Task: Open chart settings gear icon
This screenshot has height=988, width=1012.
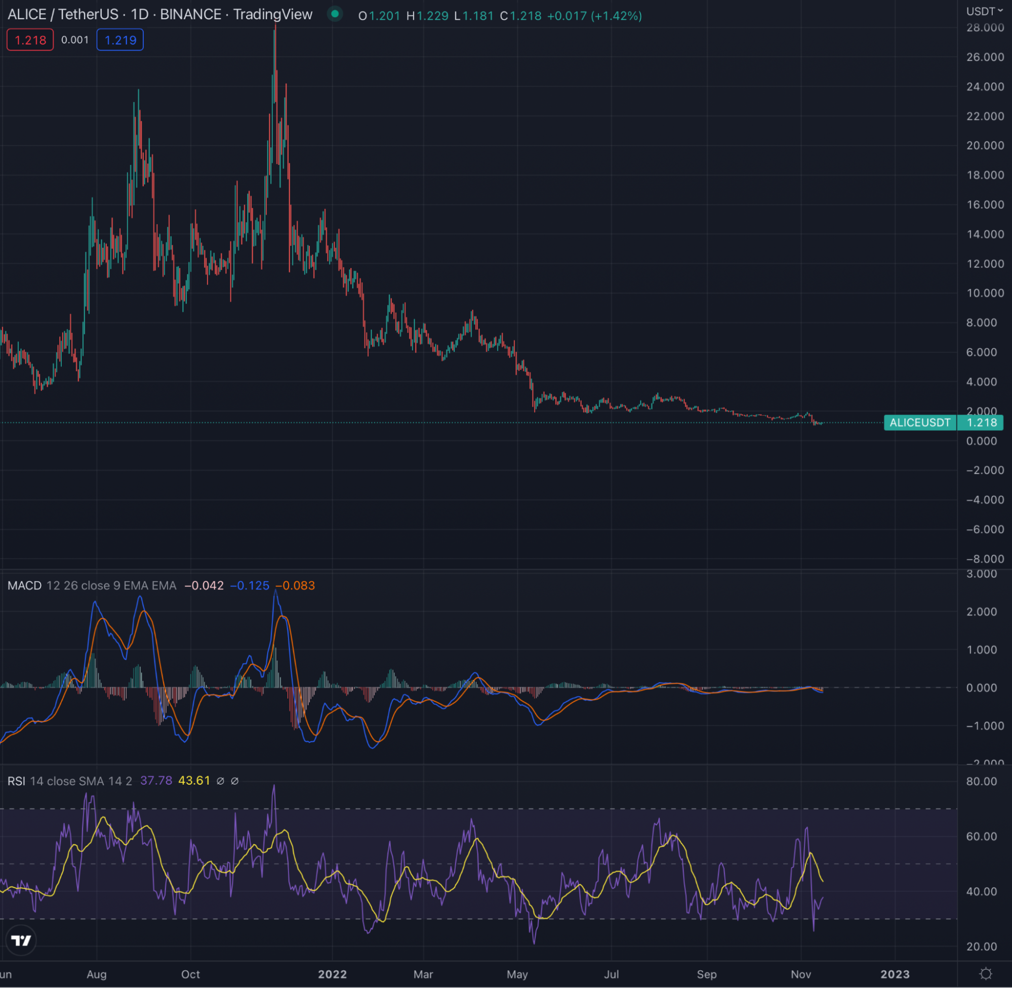Action: 985,973
